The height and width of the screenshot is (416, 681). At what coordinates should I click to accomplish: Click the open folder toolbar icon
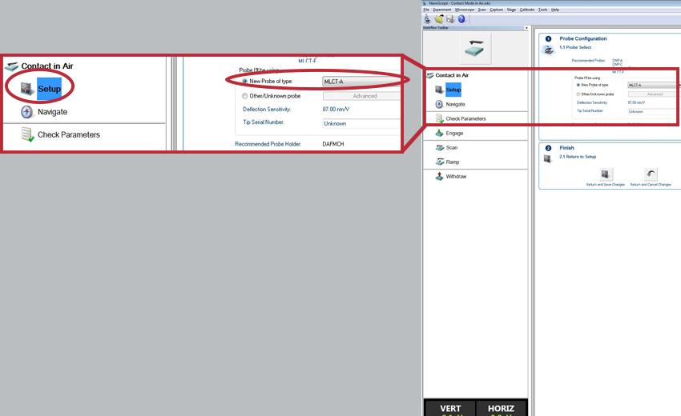coord(439,18)
